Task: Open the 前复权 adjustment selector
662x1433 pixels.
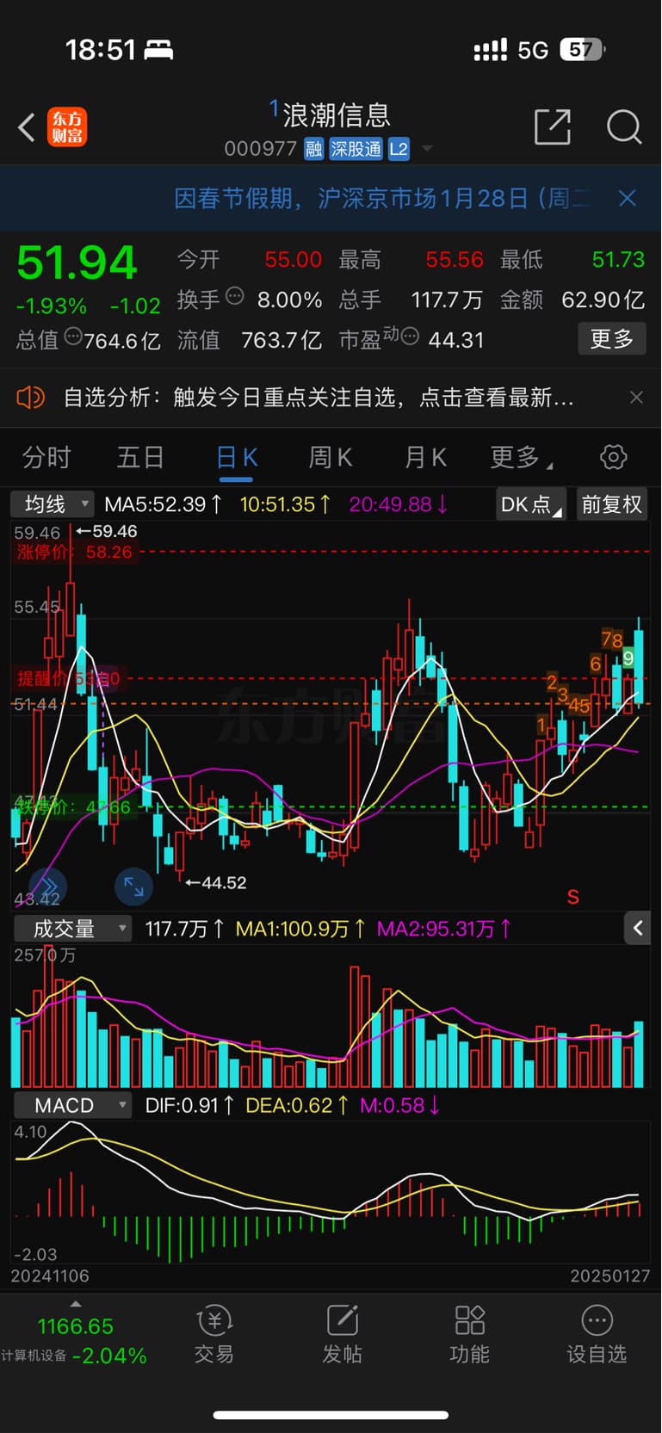Action: (611, 504)
